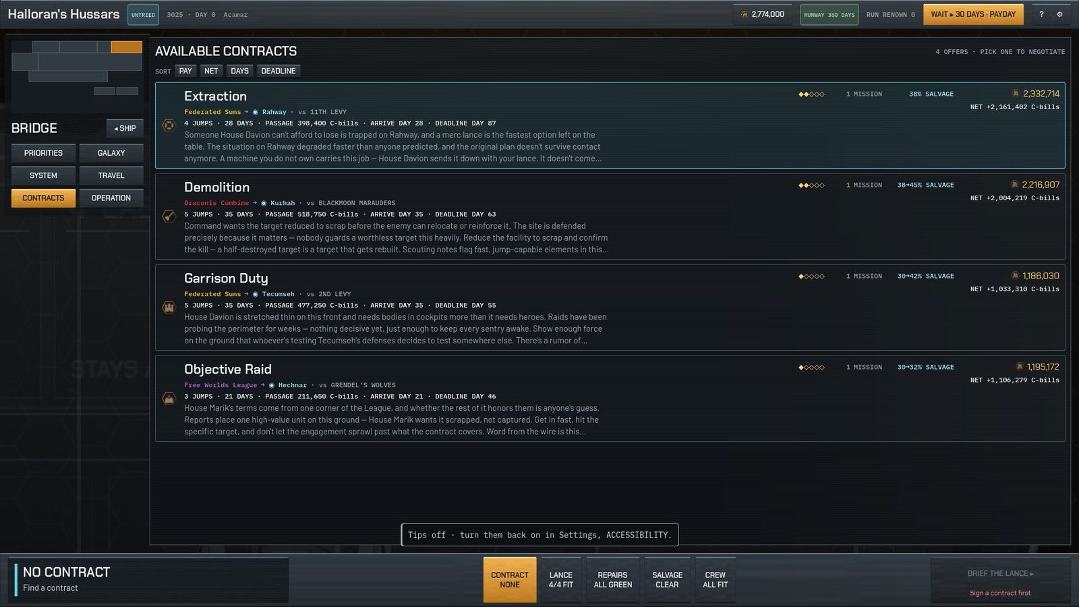Sort contracts by DEADLINE
Viewport: 1079px width, 607px height.
[279, 71]
